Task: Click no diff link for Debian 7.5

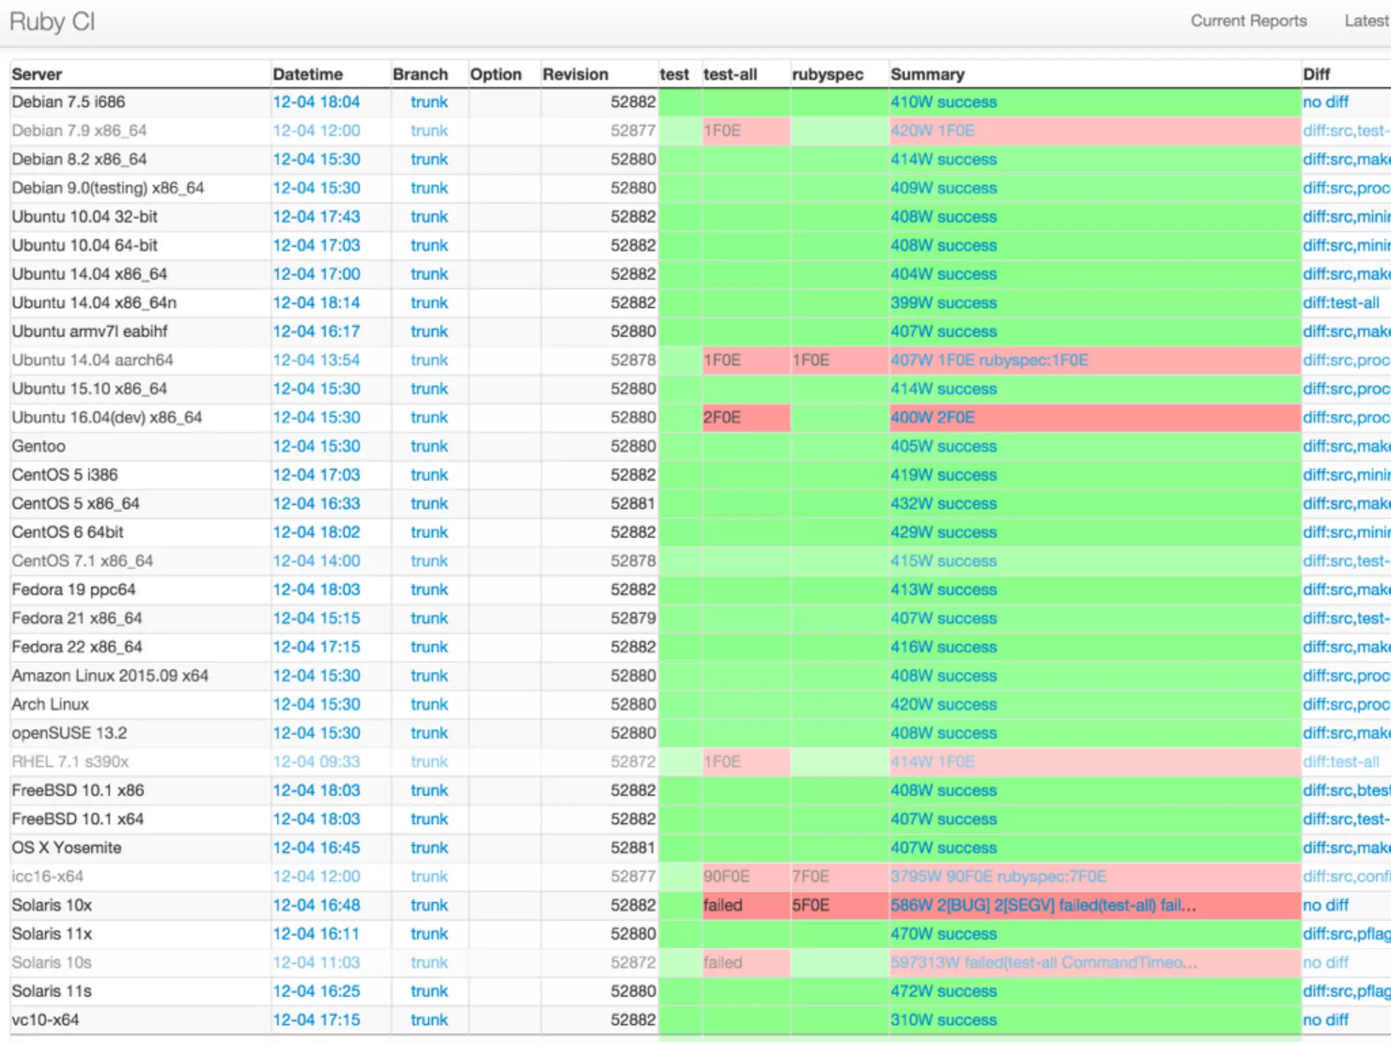Action: tap(1325, 102)
